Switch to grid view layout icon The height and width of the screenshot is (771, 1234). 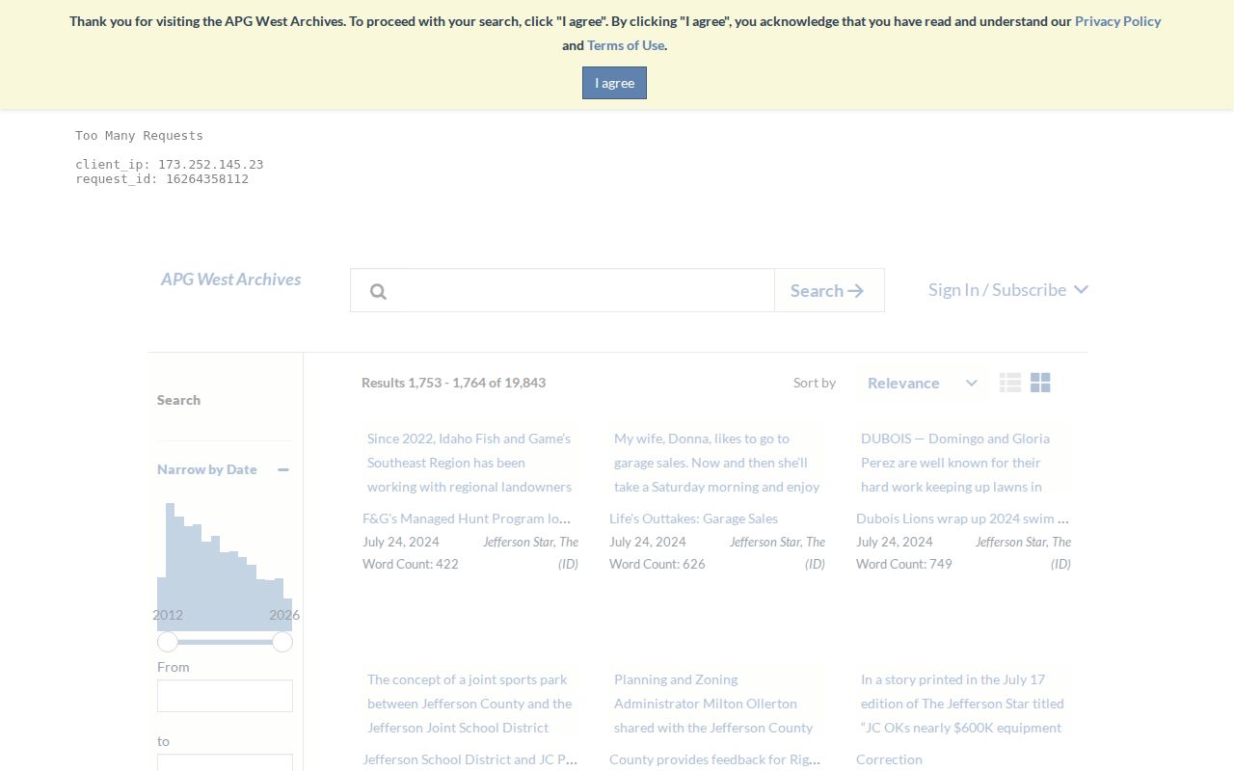1040,383
